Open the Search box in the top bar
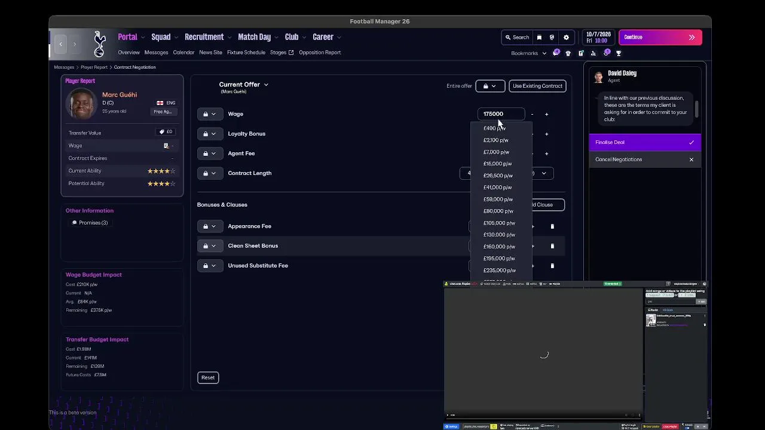765x430 pixels. (x=517, y=37)
